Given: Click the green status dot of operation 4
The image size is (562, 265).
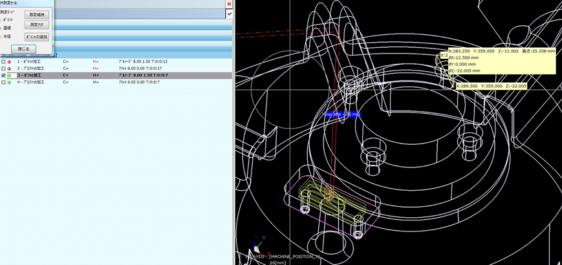Looking at the screenshot, I should 9,82.
